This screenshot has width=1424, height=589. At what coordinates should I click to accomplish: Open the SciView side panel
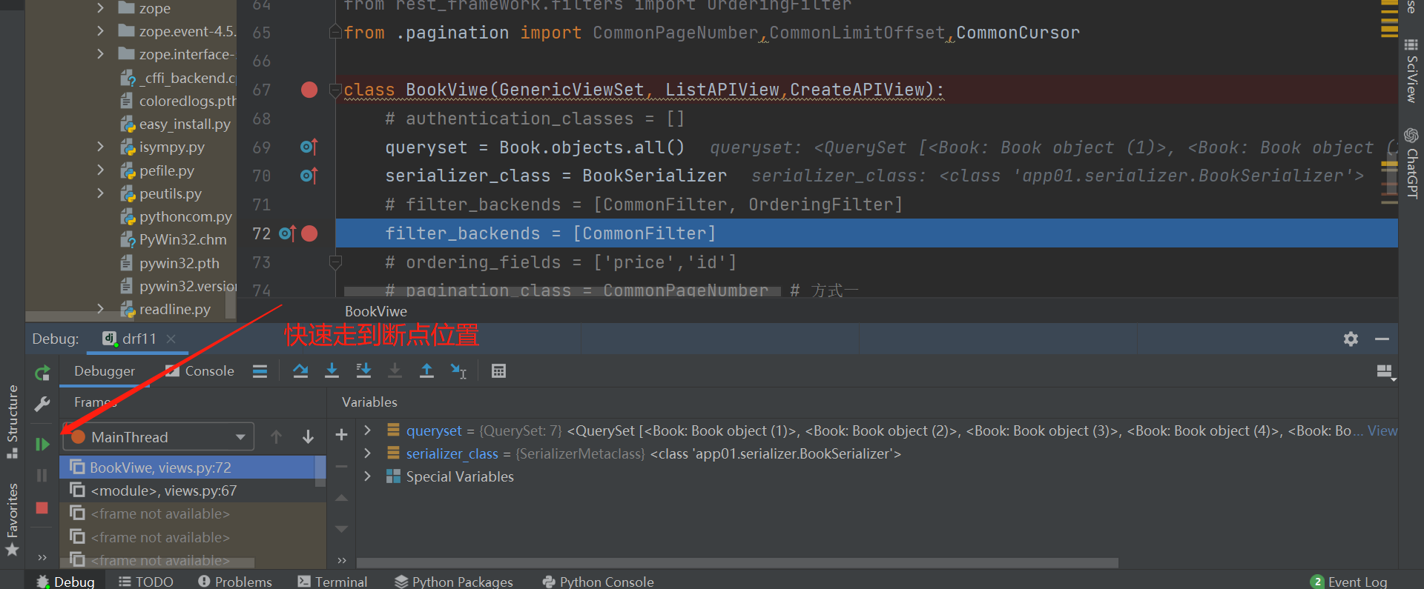[x=1411, y=70]
